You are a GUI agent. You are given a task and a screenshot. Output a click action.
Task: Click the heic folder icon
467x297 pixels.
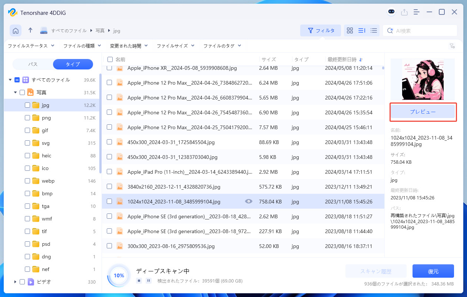(36, 156)
